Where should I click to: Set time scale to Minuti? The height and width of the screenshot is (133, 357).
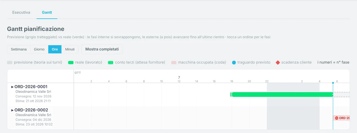(70, 49)
